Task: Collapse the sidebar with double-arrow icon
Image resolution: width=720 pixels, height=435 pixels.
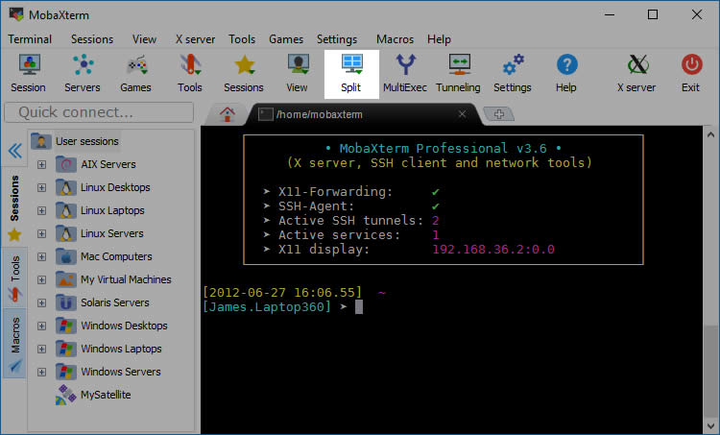Action: 14,151
